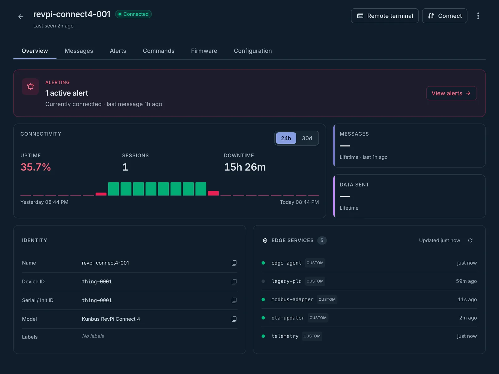Click the 'No labels' placeholder
The width and height of the screenshot is (499, 374).
[x=93, y=336]
